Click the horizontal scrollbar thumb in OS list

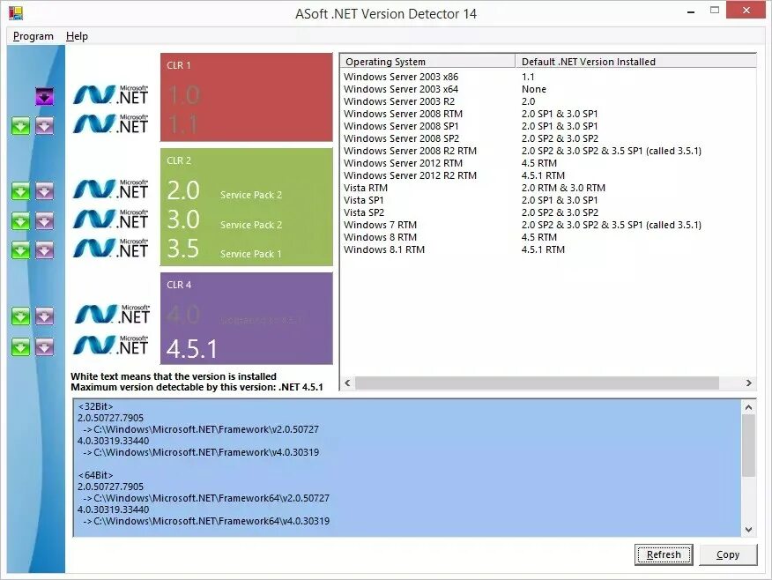(537, 383)
